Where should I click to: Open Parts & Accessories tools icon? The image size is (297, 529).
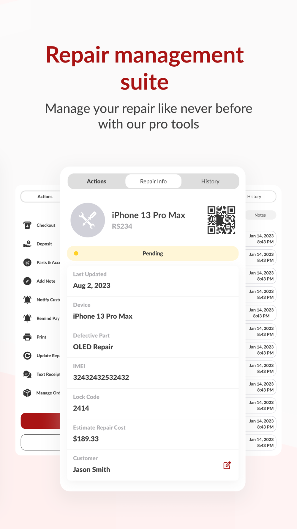pos(27,262)
